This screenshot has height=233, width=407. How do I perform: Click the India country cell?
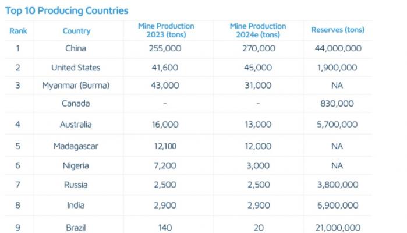pyautogui.click(x=76, y=206)
